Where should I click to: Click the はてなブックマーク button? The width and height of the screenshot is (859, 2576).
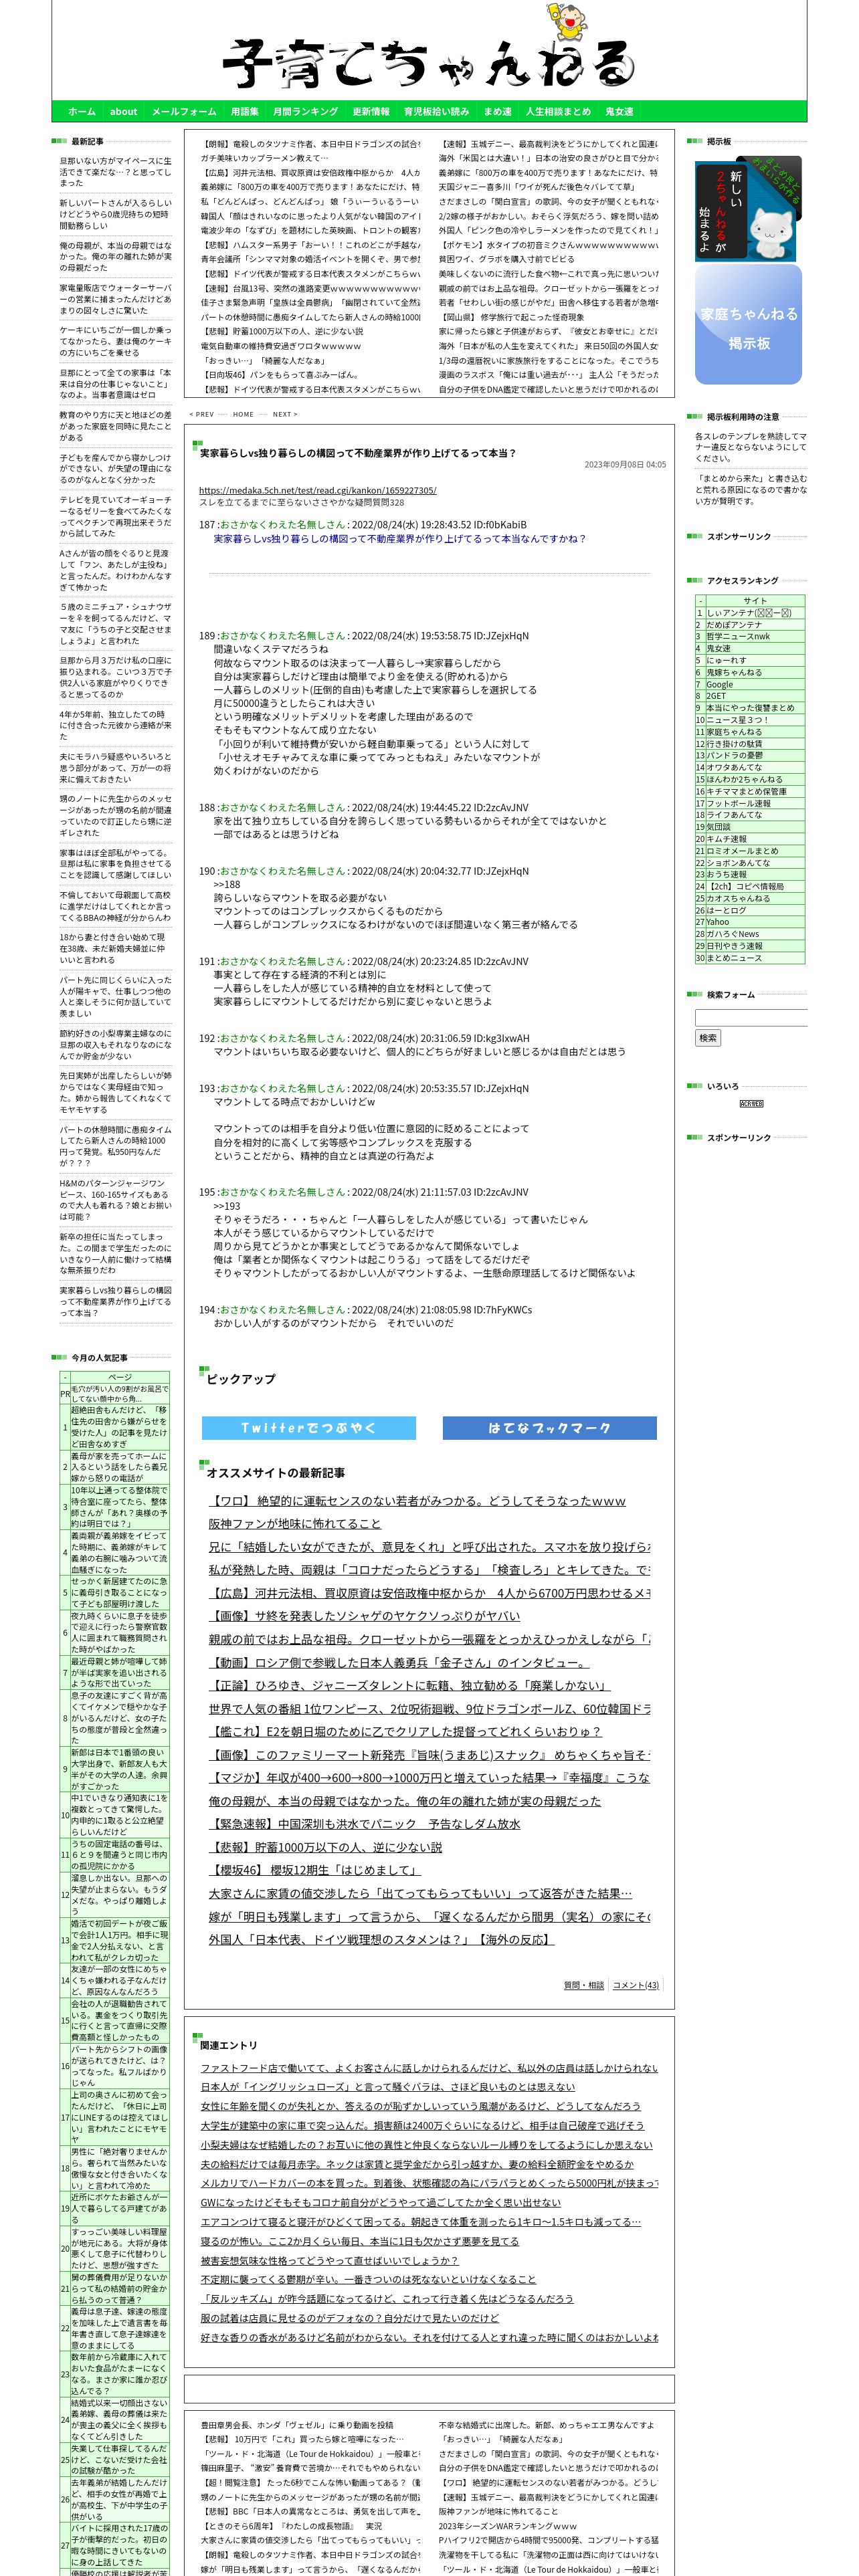coord(550,1428)
